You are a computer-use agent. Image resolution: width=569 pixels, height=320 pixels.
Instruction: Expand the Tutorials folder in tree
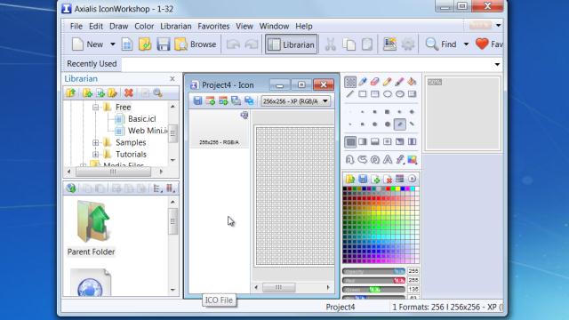[x=95, y=155]
